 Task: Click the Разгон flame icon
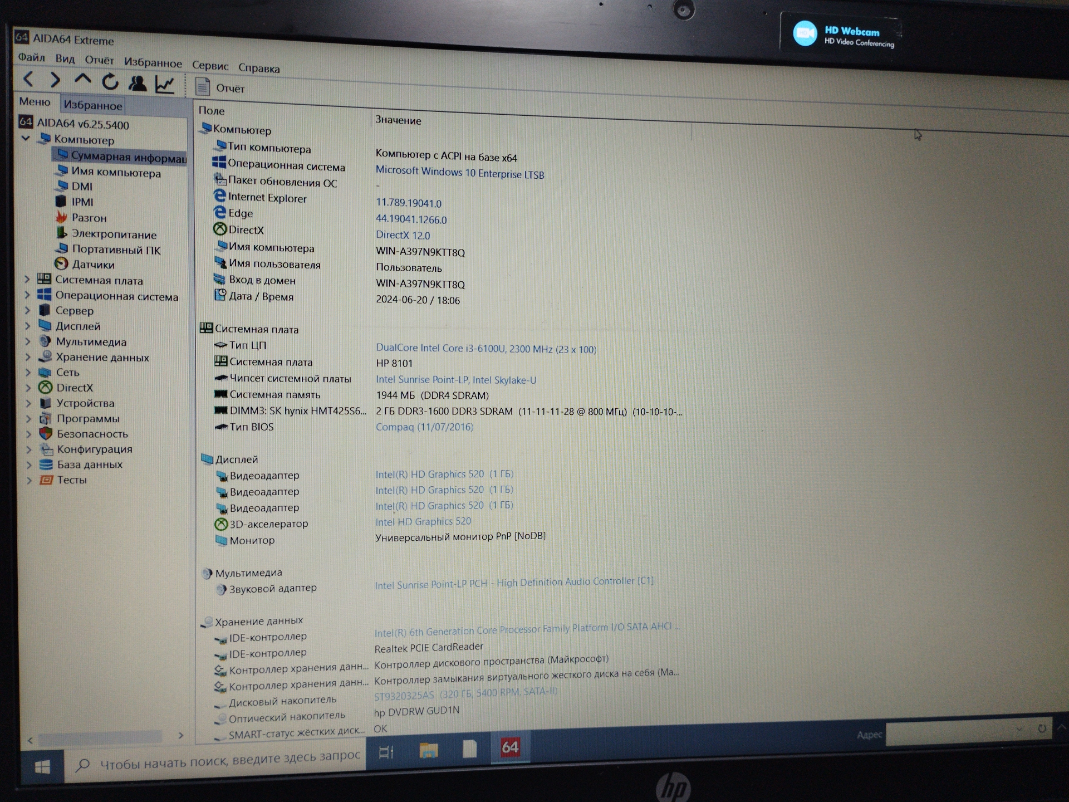[x=61, y=217]
